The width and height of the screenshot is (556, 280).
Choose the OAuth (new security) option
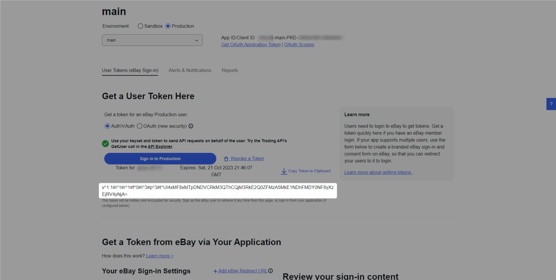click(140, 126)
